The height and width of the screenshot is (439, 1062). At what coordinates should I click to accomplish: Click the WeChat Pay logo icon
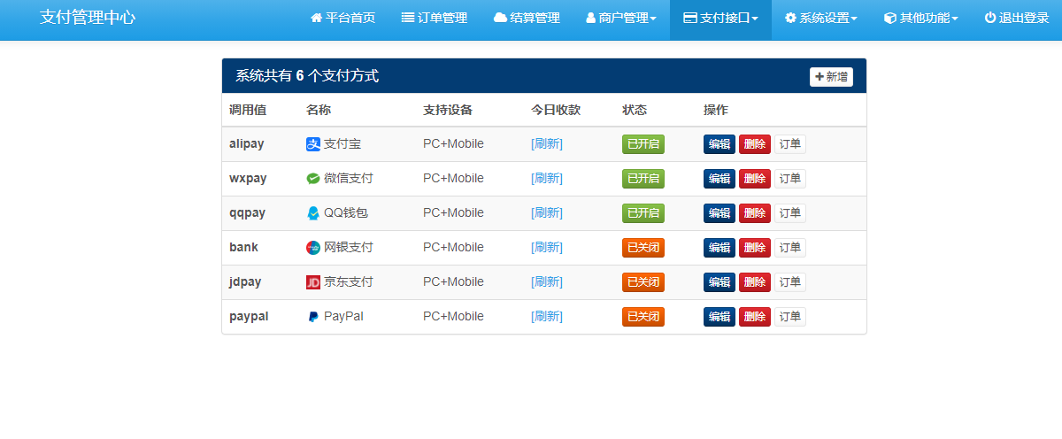point(312,179)
